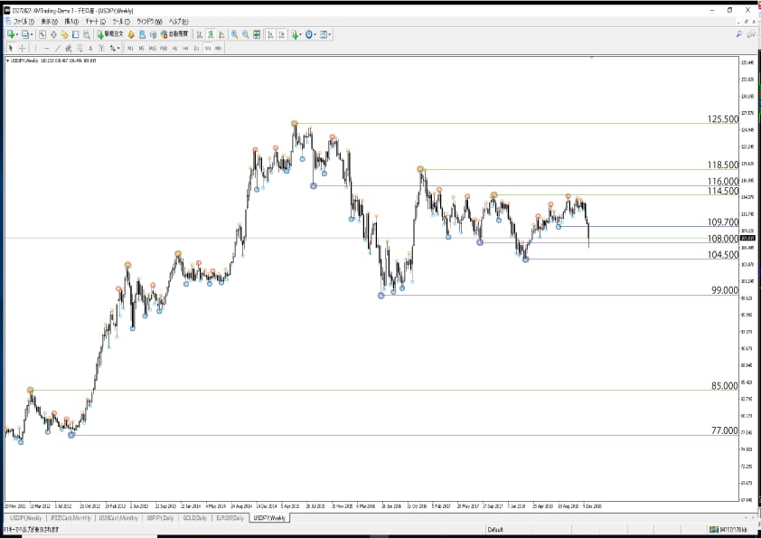Switch the chart to bar chart mode
This screenshot has height=538, width=761.
[200, 34]
